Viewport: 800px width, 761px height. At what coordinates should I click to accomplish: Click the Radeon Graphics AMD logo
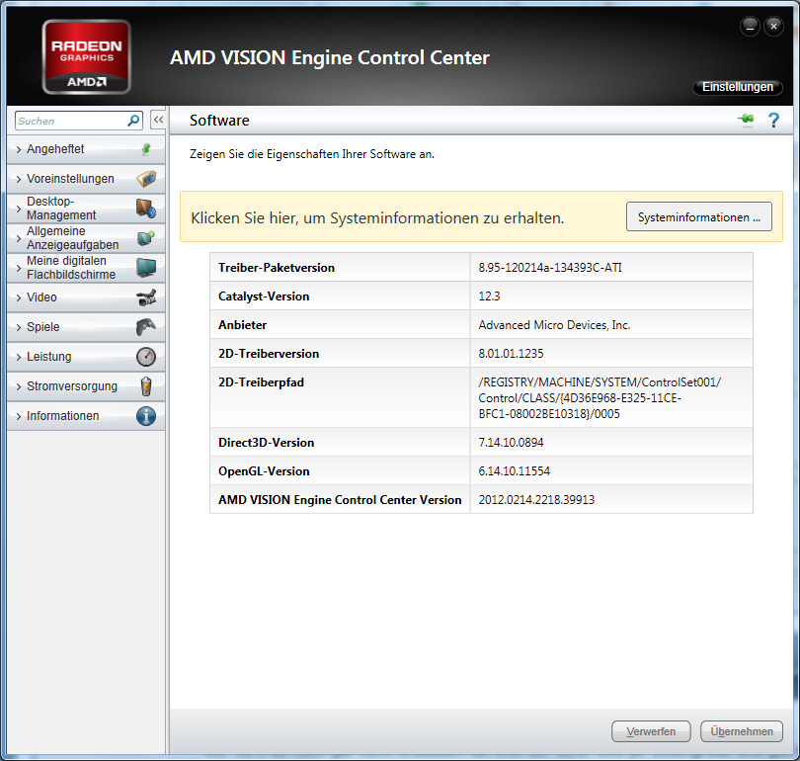[x=87, y=56]
